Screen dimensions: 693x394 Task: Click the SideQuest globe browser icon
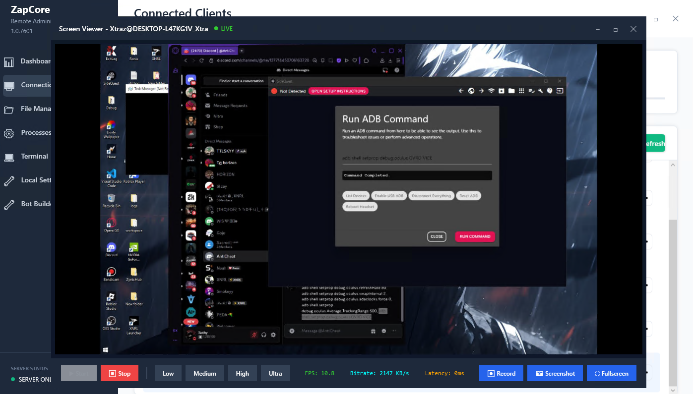[471, 91]
